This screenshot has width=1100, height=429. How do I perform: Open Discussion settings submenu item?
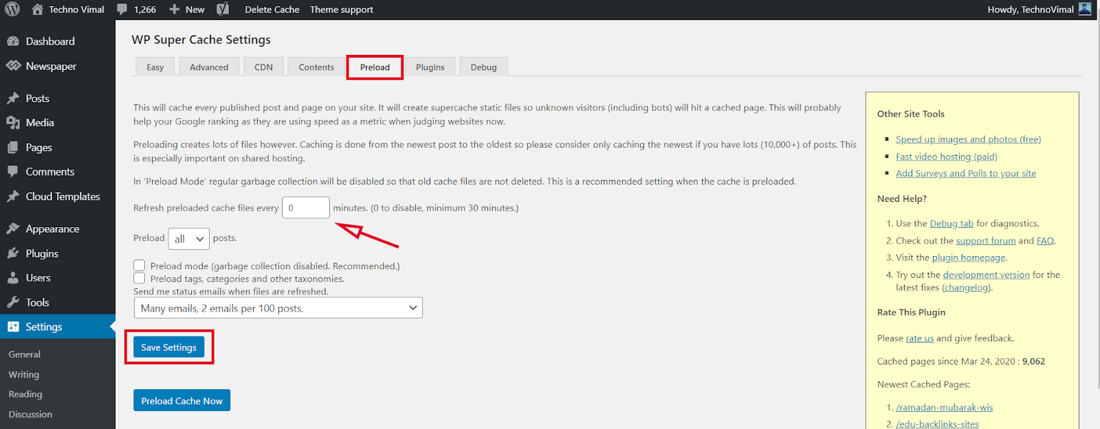[x=30, y=415]
